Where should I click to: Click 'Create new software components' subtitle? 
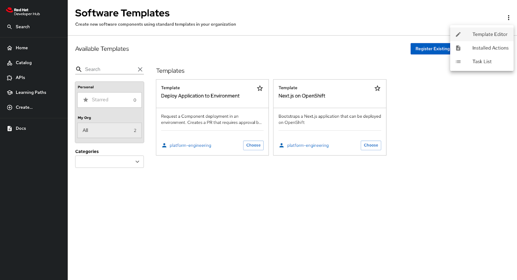155,24
